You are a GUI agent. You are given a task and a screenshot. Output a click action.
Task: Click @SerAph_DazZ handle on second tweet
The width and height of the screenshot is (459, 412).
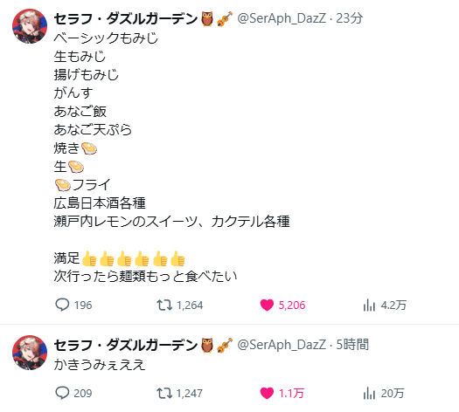click(x=282, y=345)
